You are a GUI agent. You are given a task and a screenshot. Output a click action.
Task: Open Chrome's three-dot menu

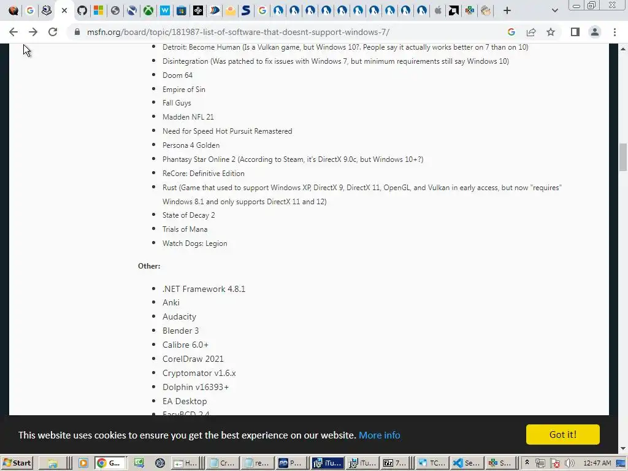click(x=615, y=32)
